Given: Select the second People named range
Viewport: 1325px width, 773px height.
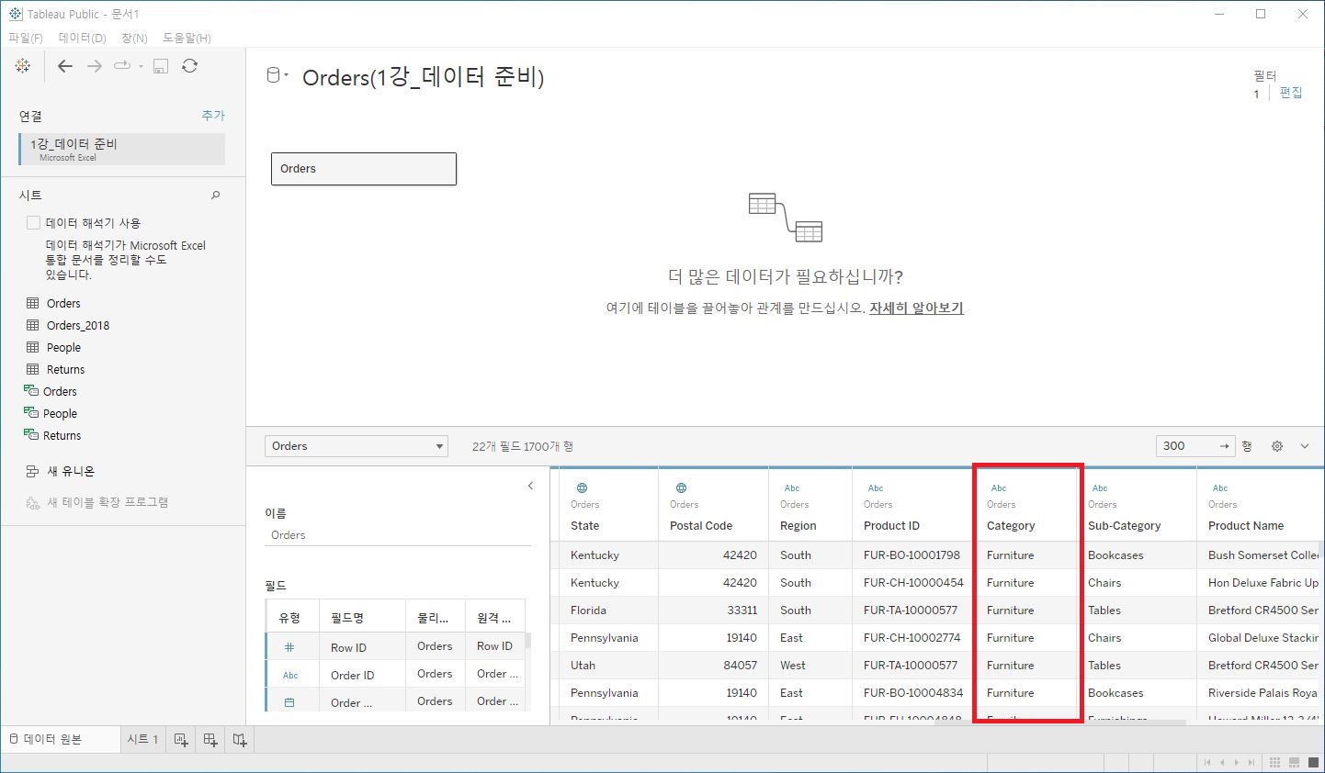Looking at the screenshot, I should [60, 413].
